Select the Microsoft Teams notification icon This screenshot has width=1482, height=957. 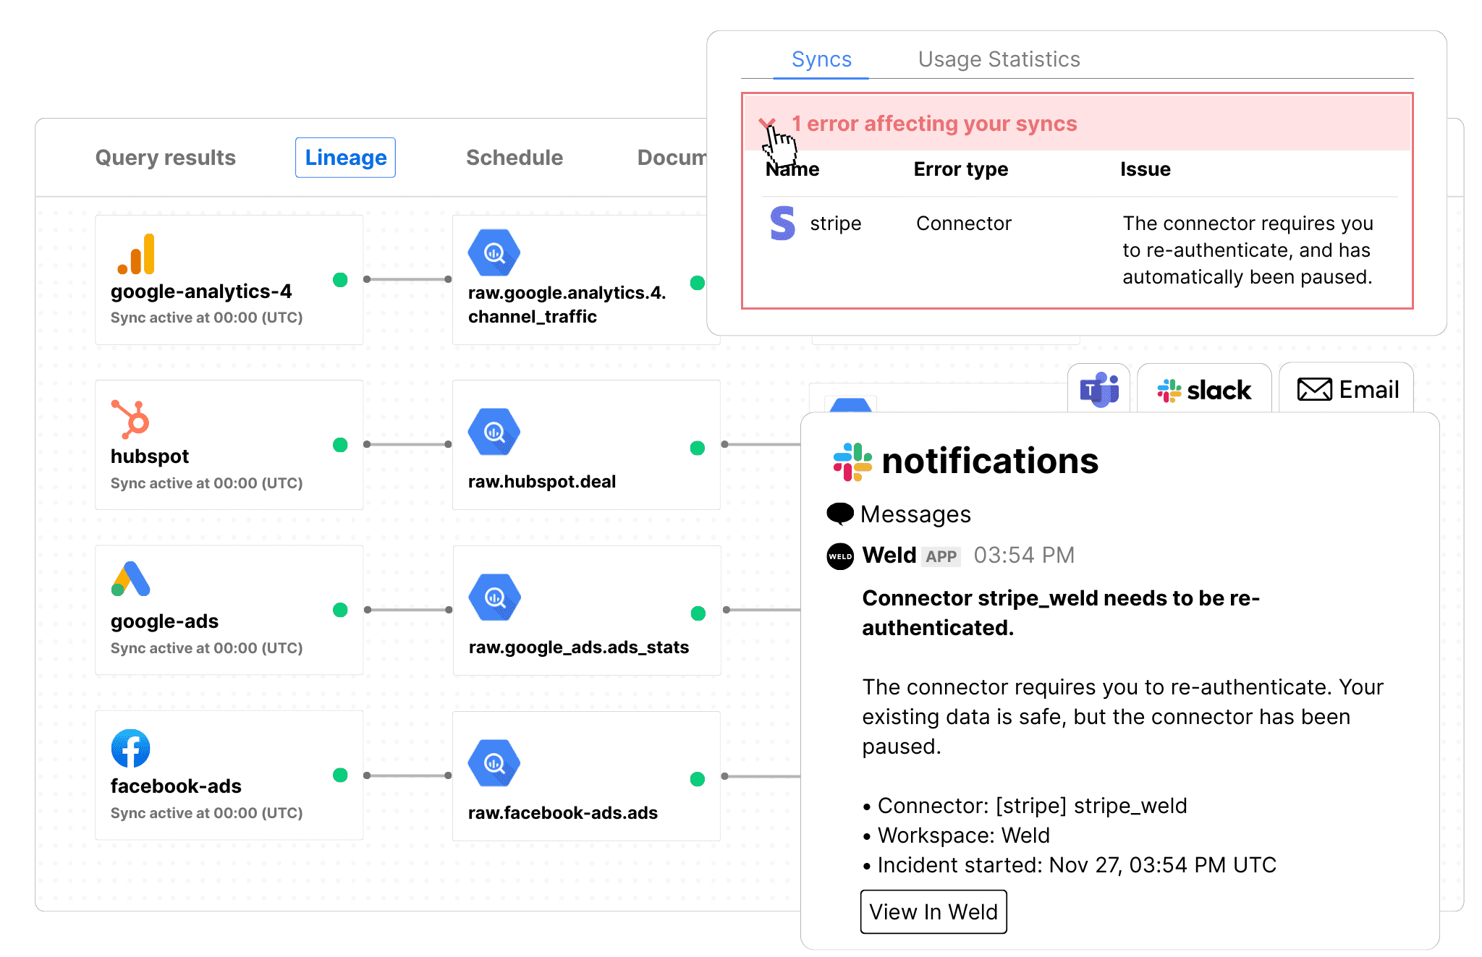[1098, 390]
